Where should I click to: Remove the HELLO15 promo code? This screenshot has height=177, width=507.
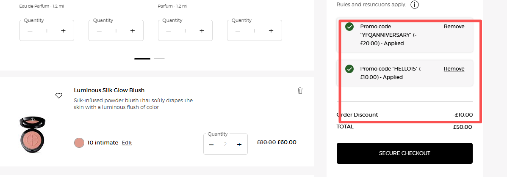(x=454, y=69)
